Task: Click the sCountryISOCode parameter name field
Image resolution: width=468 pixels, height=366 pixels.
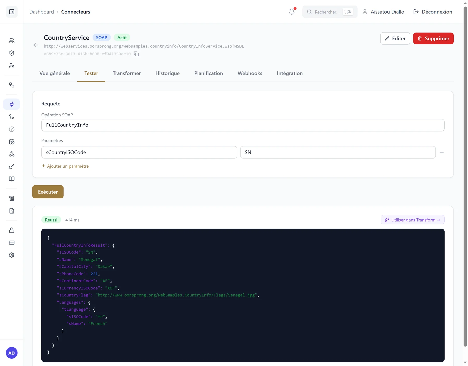Action: [x=139, y=152]
